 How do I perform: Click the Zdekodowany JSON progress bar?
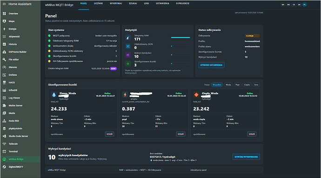[x=181, y=46]
